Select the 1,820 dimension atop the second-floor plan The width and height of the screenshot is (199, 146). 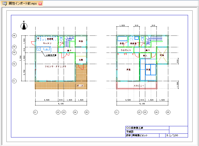click(122, 26)
